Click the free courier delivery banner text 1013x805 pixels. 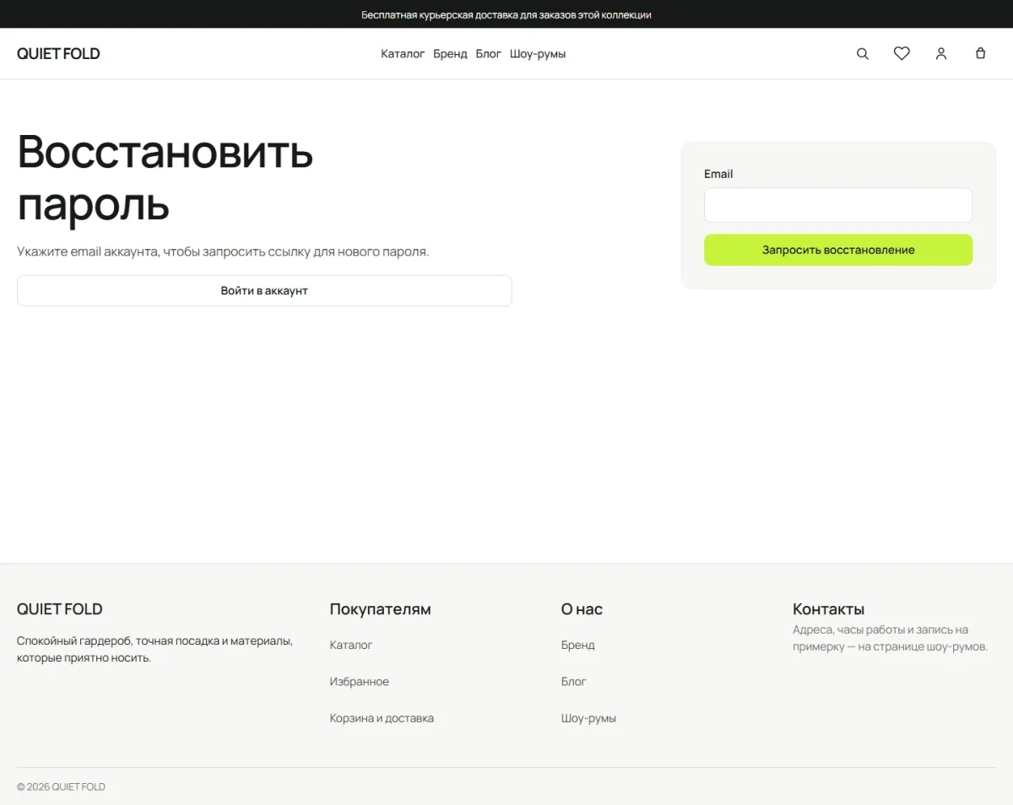pos(506,14)
